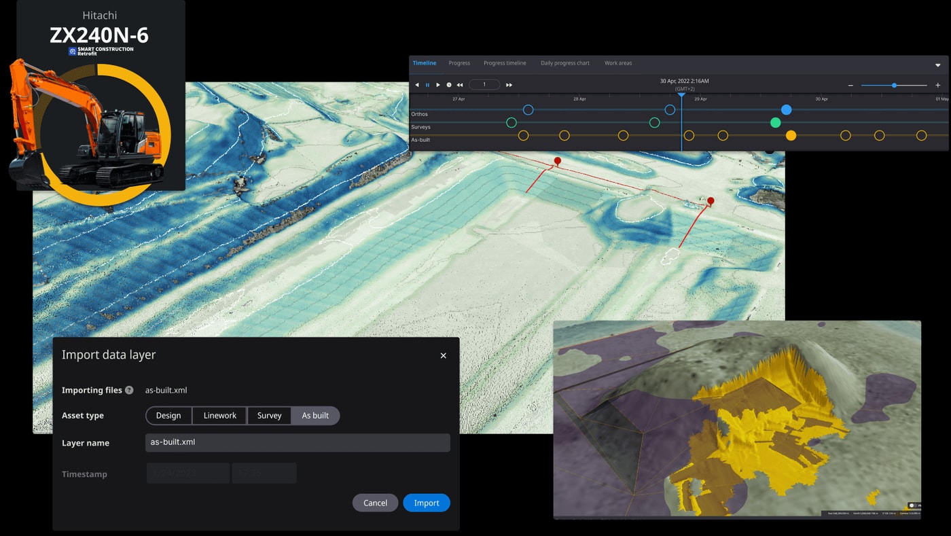The image size is (951, 536).
Task: Select Linework asset type
Action: [x=220, y=416]
